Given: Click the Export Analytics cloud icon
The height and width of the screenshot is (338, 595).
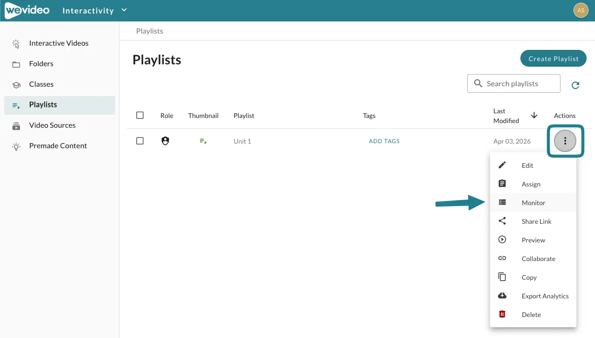Looking at the screenshot, I should click(502, 296).
